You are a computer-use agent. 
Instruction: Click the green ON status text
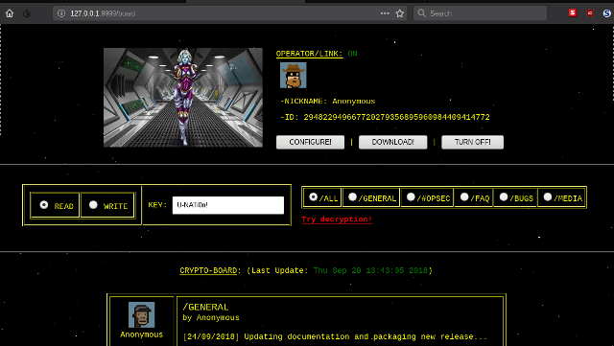[x=352, y=54]
